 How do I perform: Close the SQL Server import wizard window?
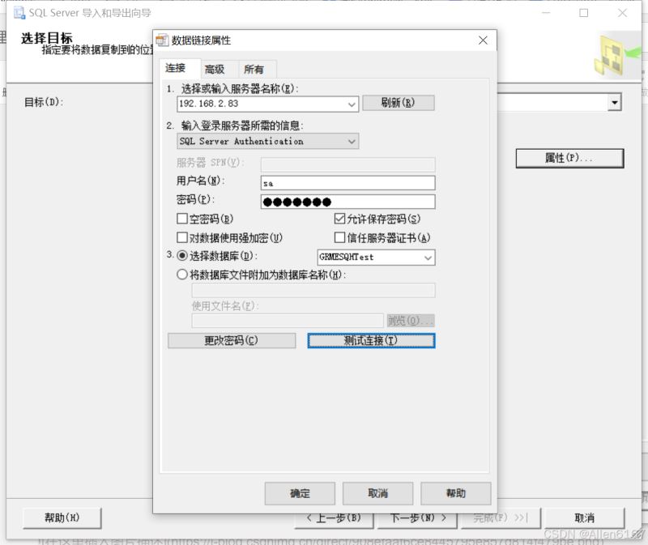(622, 13)
